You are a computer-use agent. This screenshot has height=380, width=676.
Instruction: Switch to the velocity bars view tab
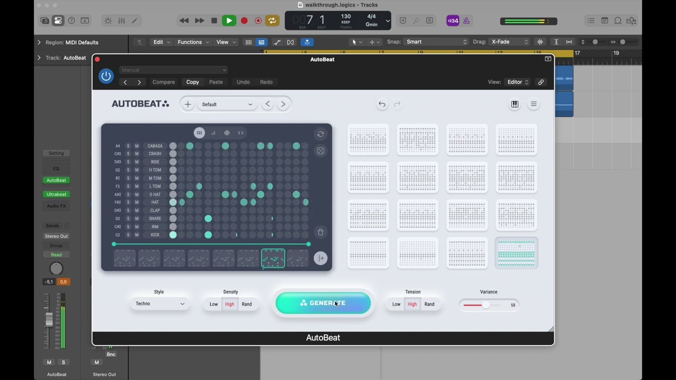213,133
